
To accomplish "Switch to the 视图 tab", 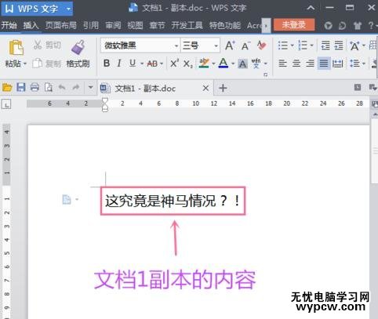I will 135,25.
